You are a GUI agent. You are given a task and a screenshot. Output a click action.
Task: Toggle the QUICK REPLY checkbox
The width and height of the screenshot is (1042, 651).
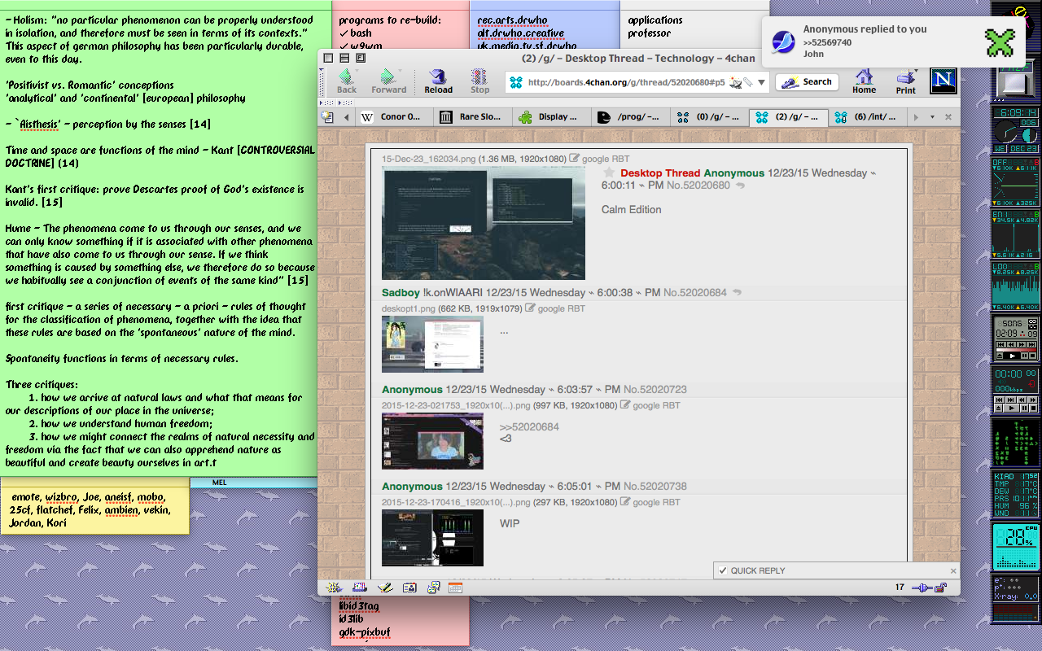tap(722, 570)
